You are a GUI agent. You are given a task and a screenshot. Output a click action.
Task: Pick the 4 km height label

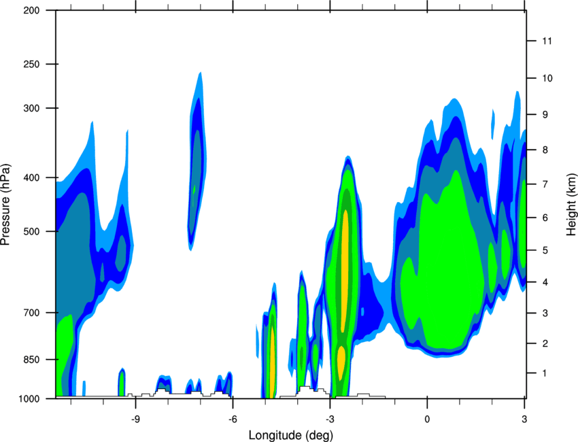point(545,282)
